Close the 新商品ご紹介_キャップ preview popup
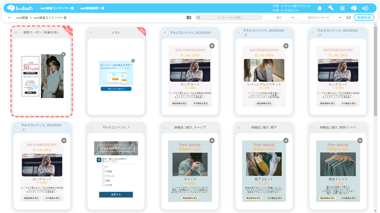 pos(212,141)
